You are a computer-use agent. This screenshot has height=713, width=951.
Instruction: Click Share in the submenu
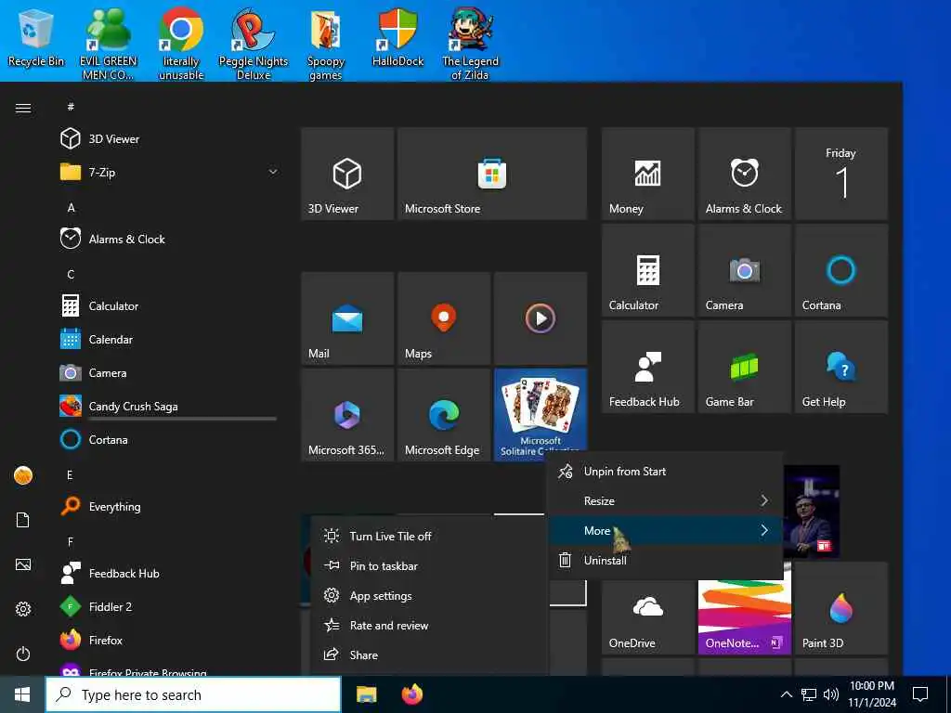pyautogui.click(x=429, y=655)
